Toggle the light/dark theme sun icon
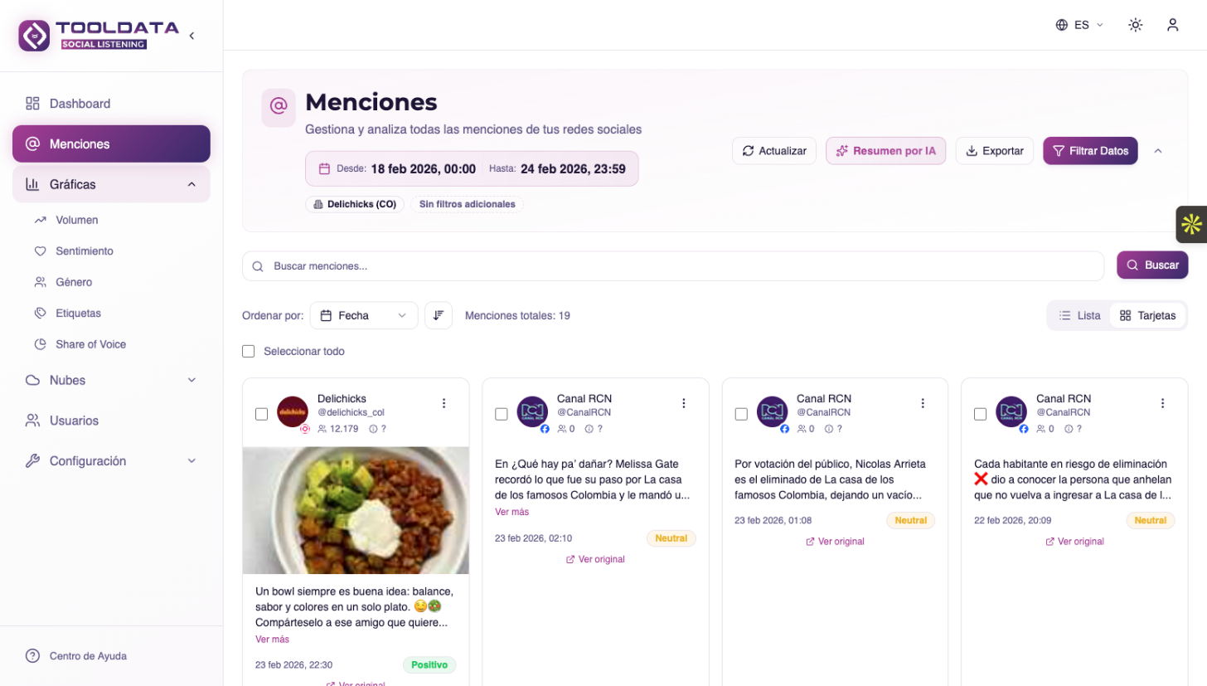The image size is (1207, 686). click(x=1136, y=25)
